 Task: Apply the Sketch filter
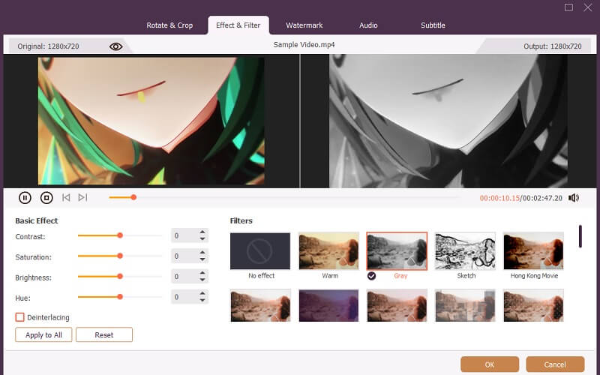pyautogui.click(x=466, y=251)
